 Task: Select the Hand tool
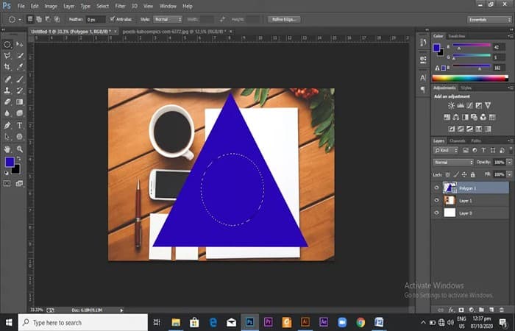coord(7,149)
